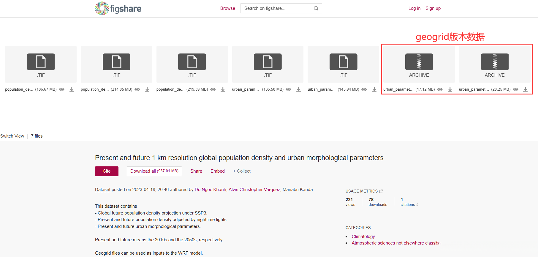538x257 pixels.
Task: Download the 17.12 MB archive file
Action: (450, 89)
